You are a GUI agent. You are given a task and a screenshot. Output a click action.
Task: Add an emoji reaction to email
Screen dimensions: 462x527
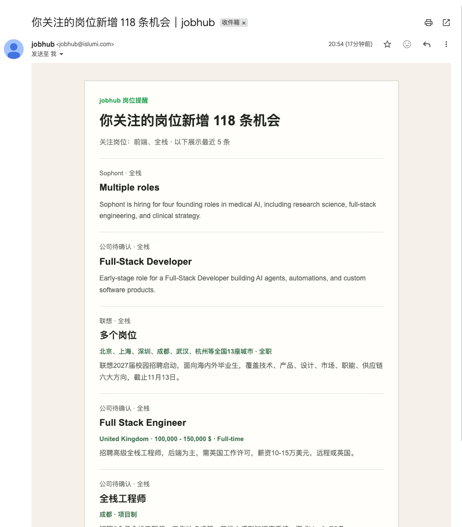click(407, 44)
